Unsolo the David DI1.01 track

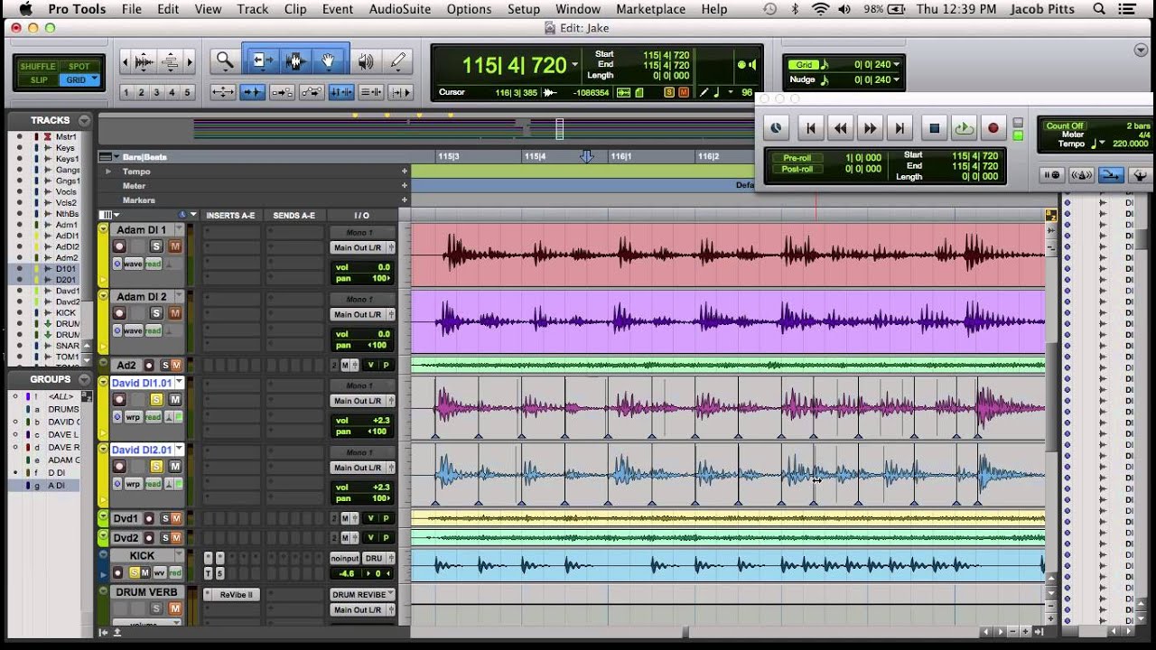156,400
